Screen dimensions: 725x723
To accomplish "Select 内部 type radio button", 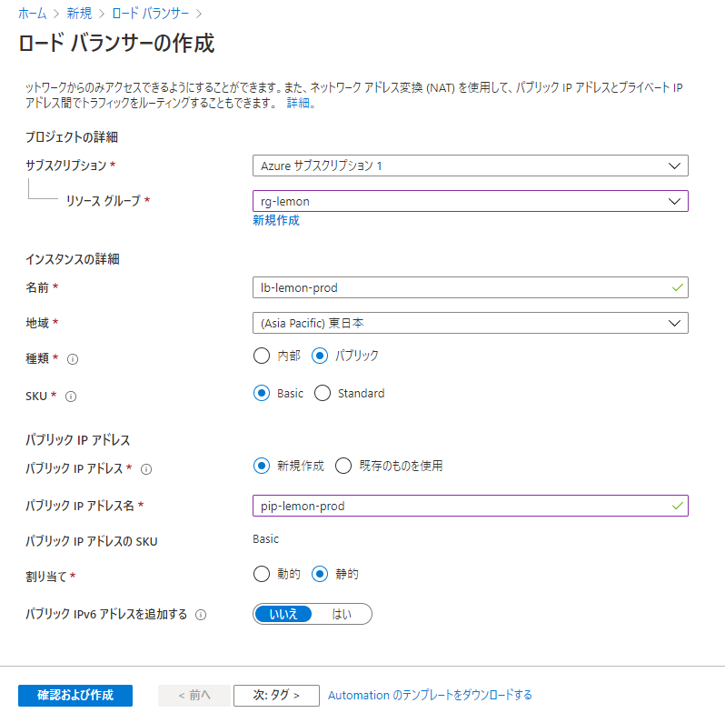I will (262, 356).
